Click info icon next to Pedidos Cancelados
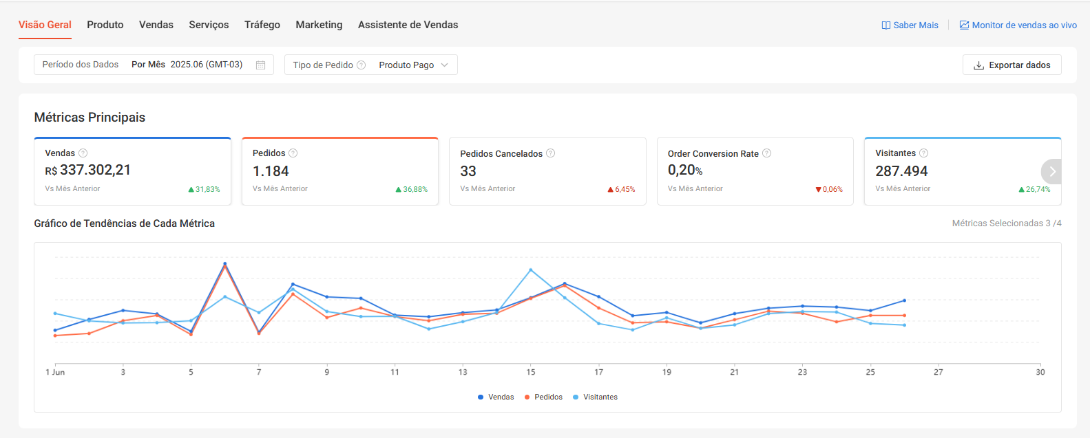Screen dimensions: 1090x438 [550, 153]
